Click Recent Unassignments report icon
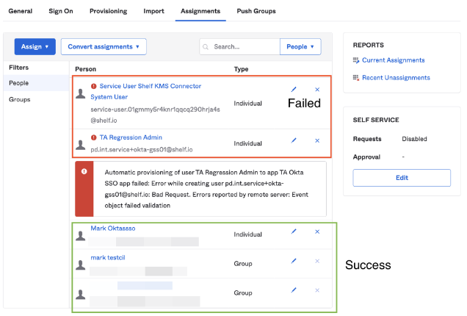Image resolution: width=467 pixels, height=316 pixels. (x=356, y=78)
